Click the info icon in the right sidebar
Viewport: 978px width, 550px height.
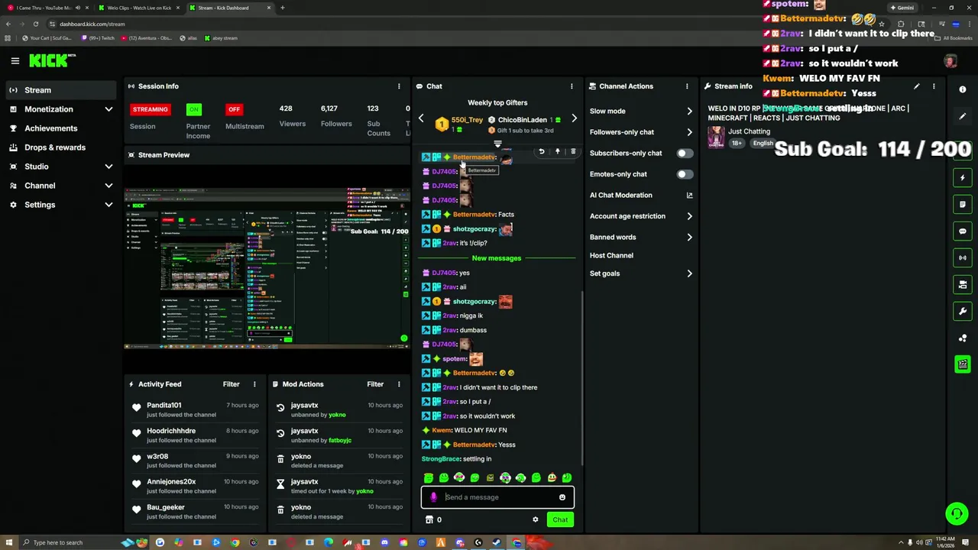(x=963, y=89)
